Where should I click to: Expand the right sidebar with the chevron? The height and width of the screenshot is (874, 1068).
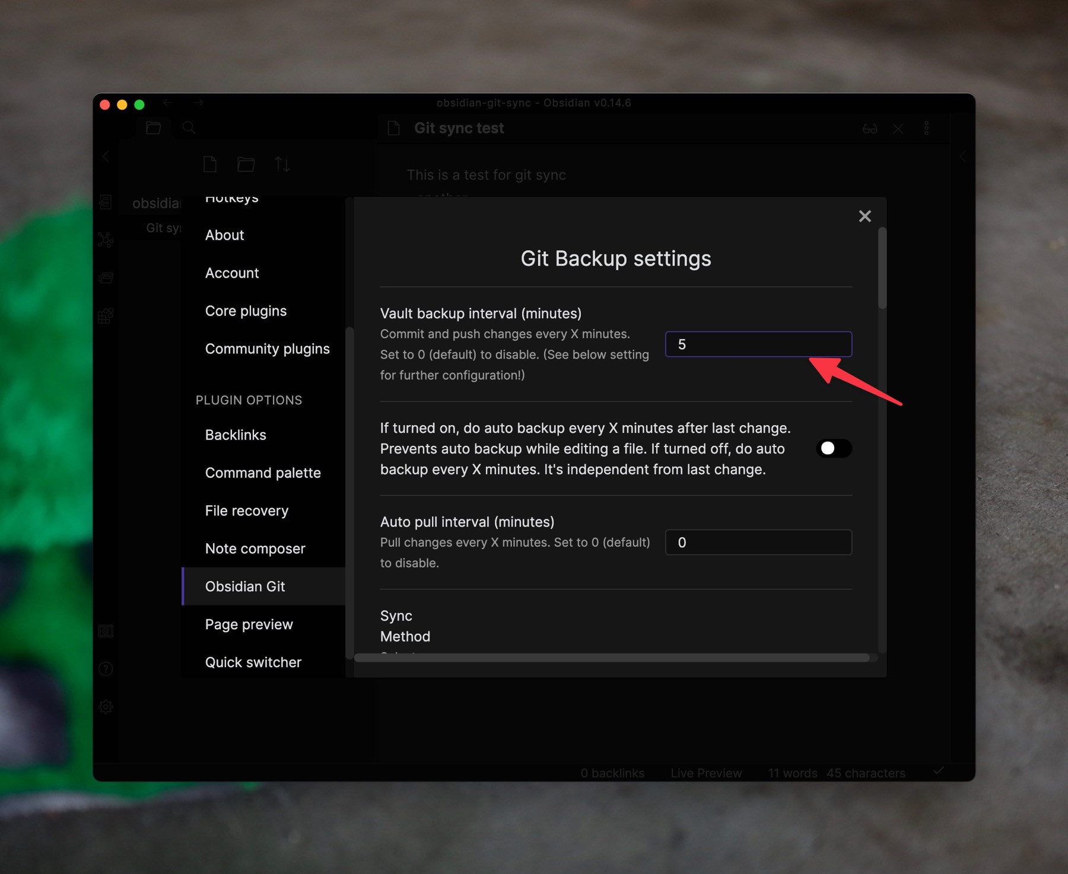pos(962,157)
